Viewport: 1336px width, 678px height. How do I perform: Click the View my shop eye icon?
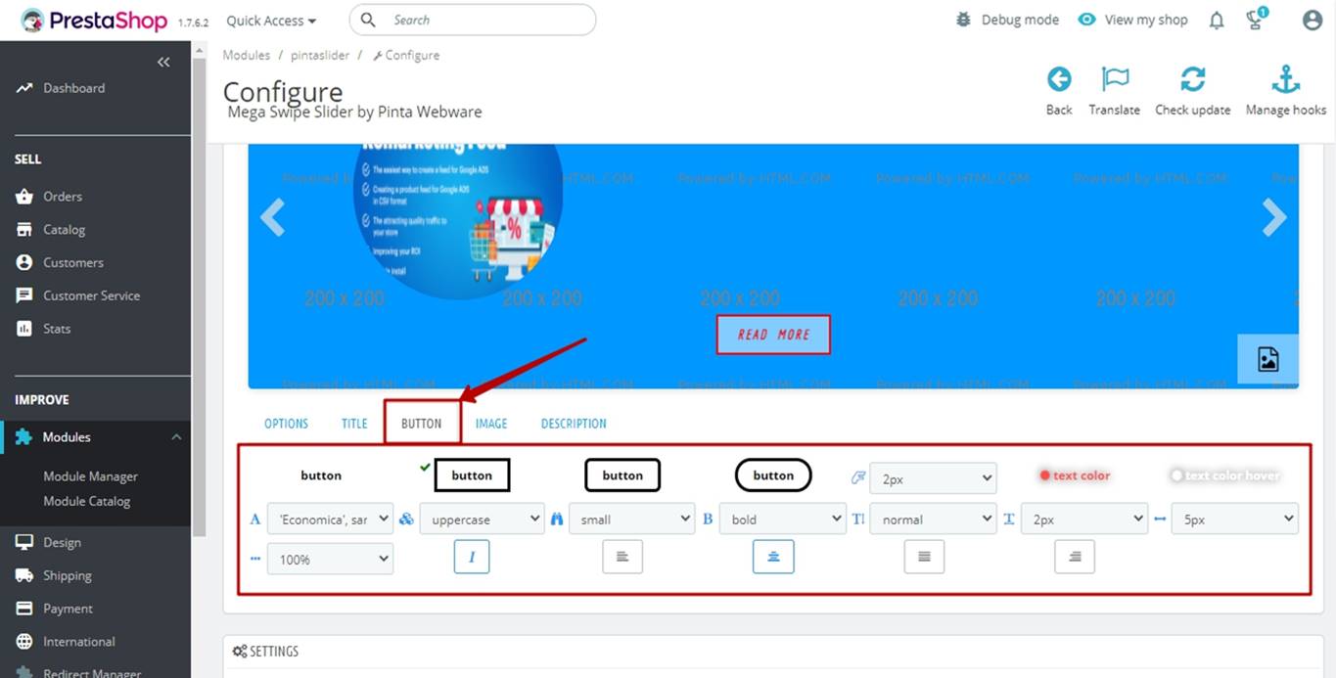(1086, 20)
